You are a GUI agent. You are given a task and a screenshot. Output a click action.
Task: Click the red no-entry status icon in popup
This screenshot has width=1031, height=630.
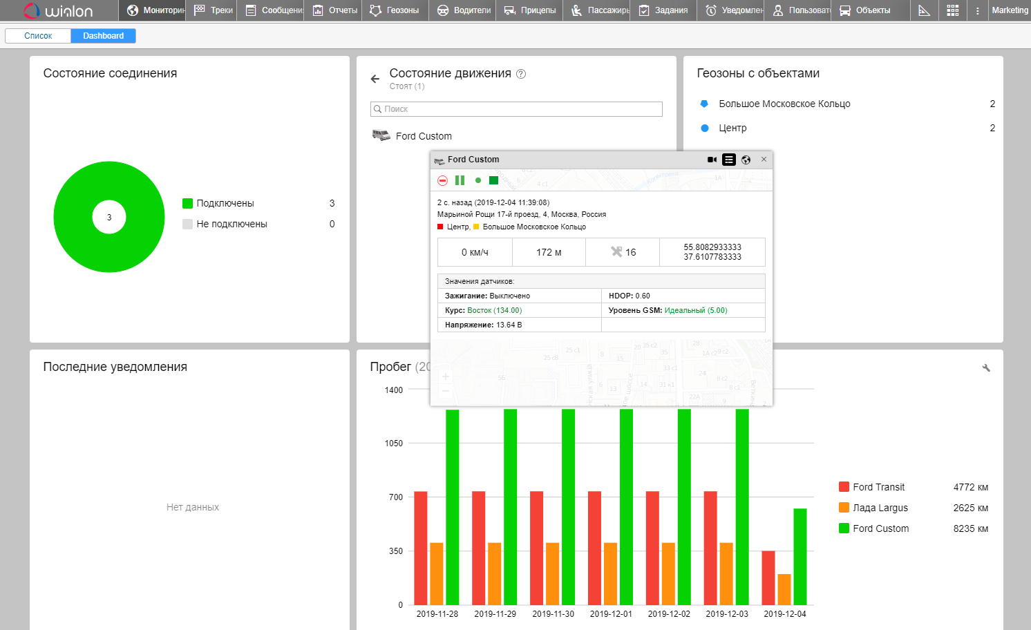click(442, 180)
